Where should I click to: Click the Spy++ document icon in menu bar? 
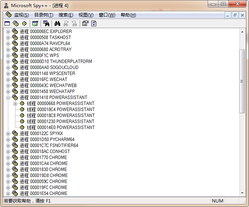[8, 15]
